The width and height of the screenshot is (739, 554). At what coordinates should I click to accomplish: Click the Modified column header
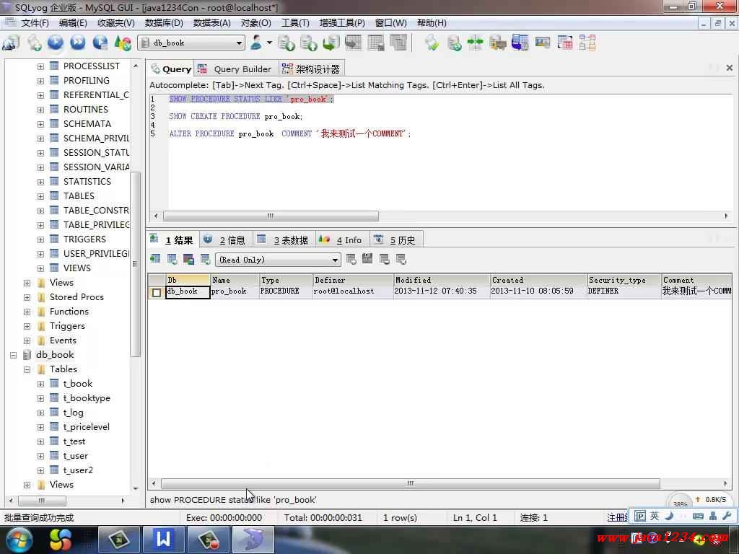click(441, 280)
